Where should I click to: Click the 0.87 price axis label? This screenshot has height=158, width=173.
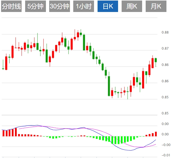click(x=165, y=48)
